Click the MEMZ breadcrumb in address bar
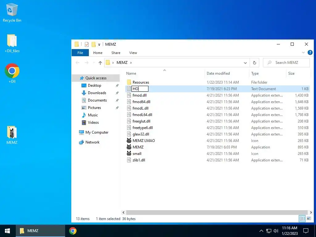Image resolution: width=316 pixels, height=237 pixels. tap(122, 63)
